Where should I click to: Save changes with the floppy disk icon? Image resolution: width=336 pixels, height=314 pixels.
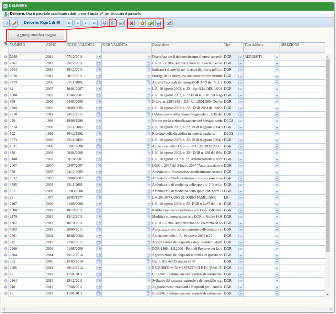(159, 23)
